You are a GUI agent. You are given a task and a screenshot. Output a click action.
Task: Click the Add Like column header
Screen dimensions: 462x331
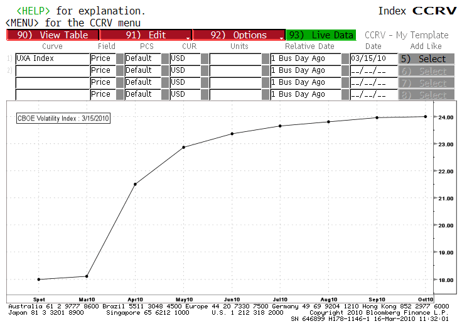coord(426,46)
